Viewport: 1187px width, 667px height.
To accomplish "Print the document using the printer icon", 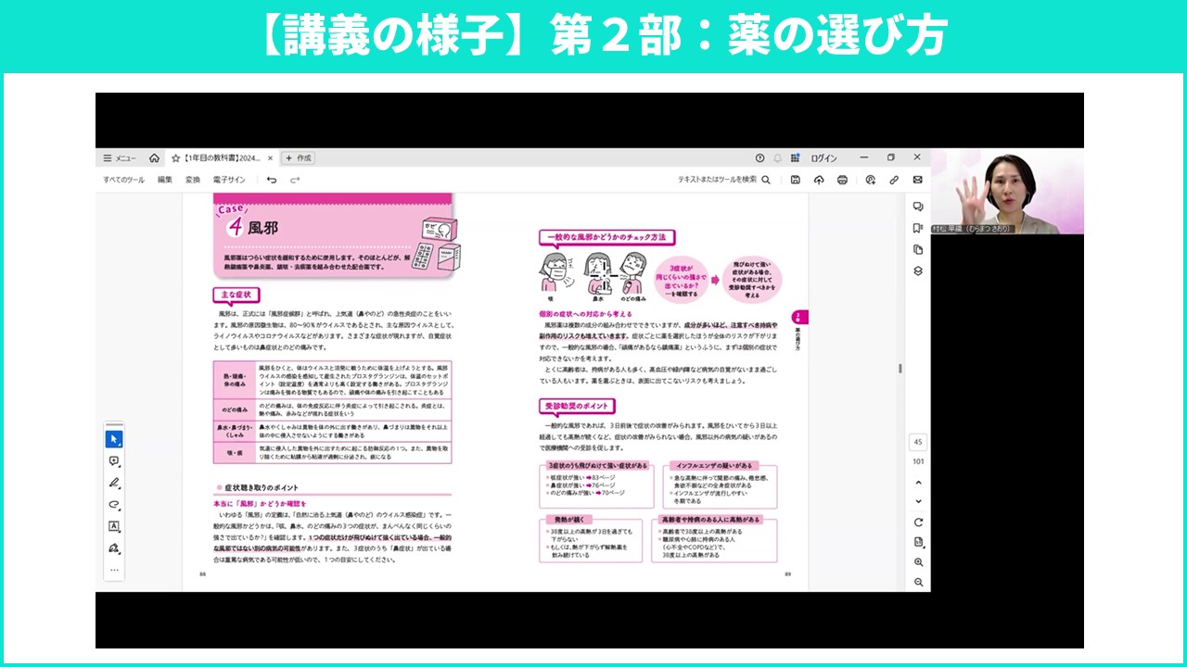I will click(x=842, y=180).
